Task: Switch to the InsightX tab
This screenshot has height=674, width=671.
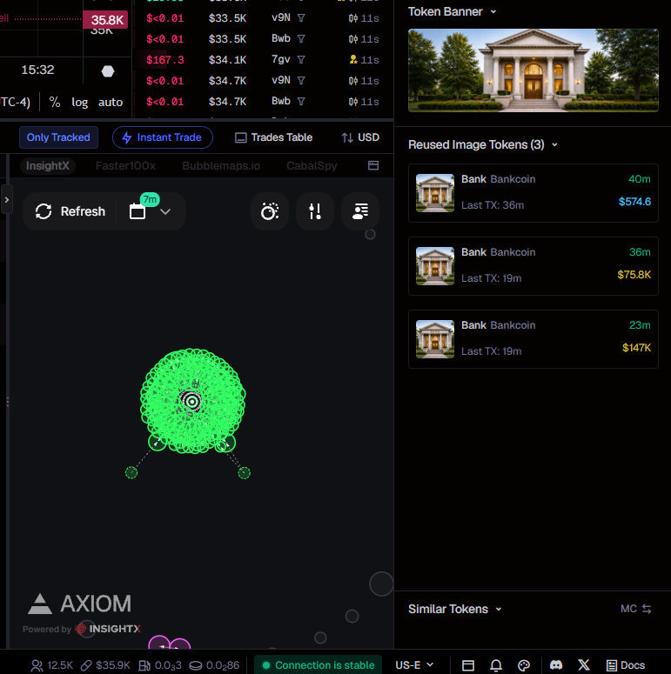Action: click(x=47, y=165)
